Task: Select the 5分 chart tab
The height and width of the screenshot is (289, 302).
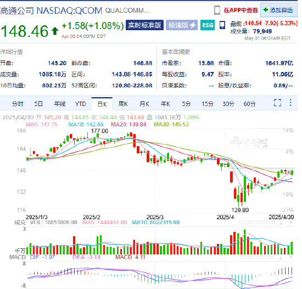Action: click(186, 104)
